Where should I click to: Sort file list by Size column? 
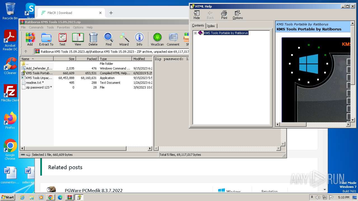pyautogui.click(x=65, y=59)
